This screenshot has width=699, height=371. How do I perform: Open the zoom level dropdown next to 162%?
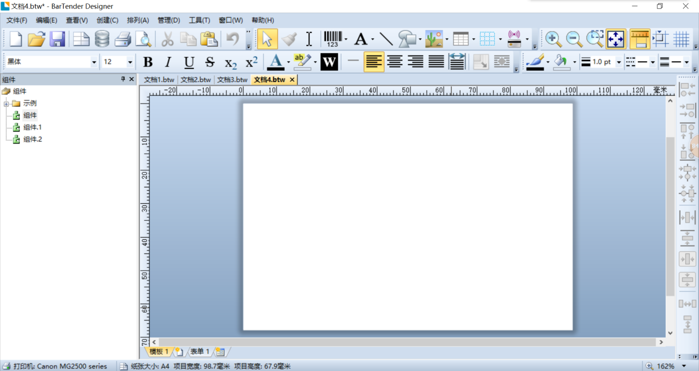684,366
